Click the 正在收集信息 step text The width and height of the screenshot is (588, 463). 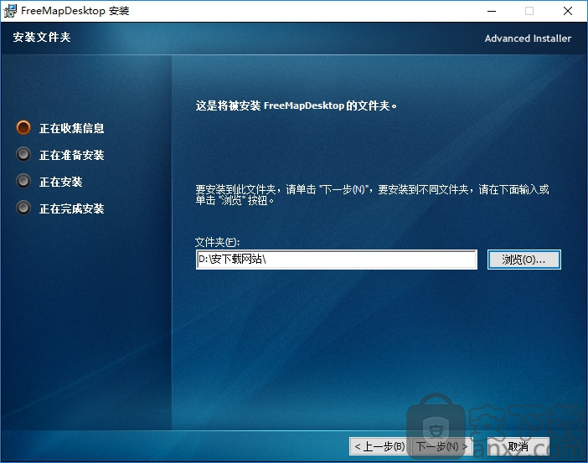point(72,128)
